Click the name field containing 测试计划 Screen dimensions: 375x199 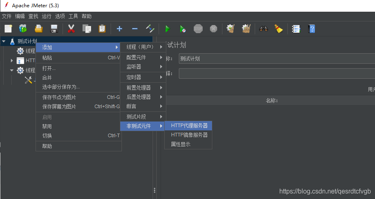pyautogui.click(x=277, y=59)
